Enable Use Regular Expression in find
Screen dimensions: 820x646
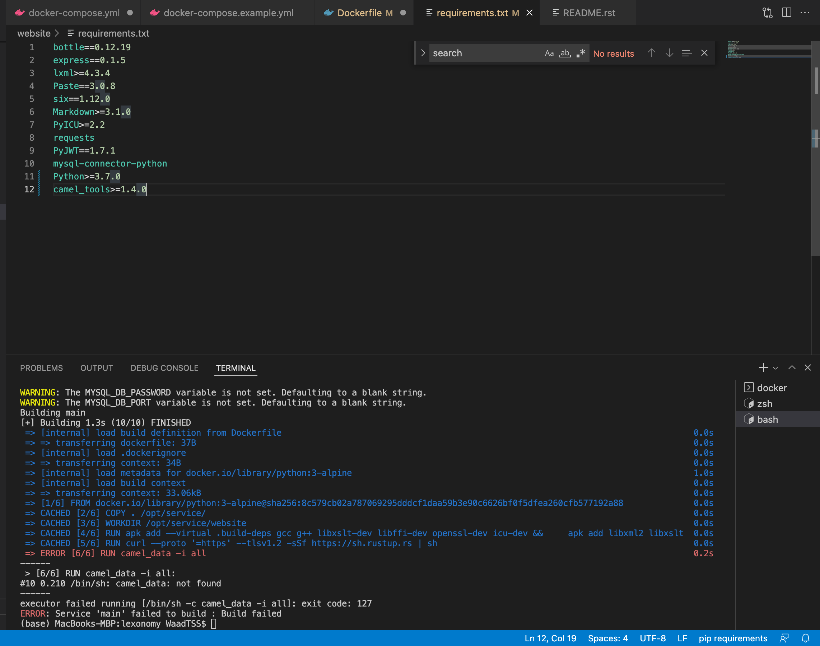click(x=581, y=53)
